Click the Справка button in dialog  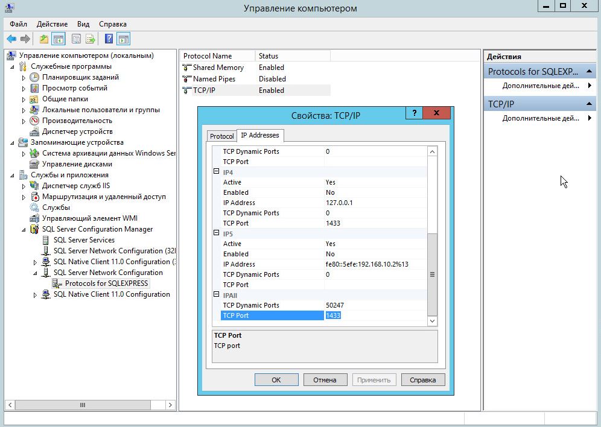coord(423,380)
